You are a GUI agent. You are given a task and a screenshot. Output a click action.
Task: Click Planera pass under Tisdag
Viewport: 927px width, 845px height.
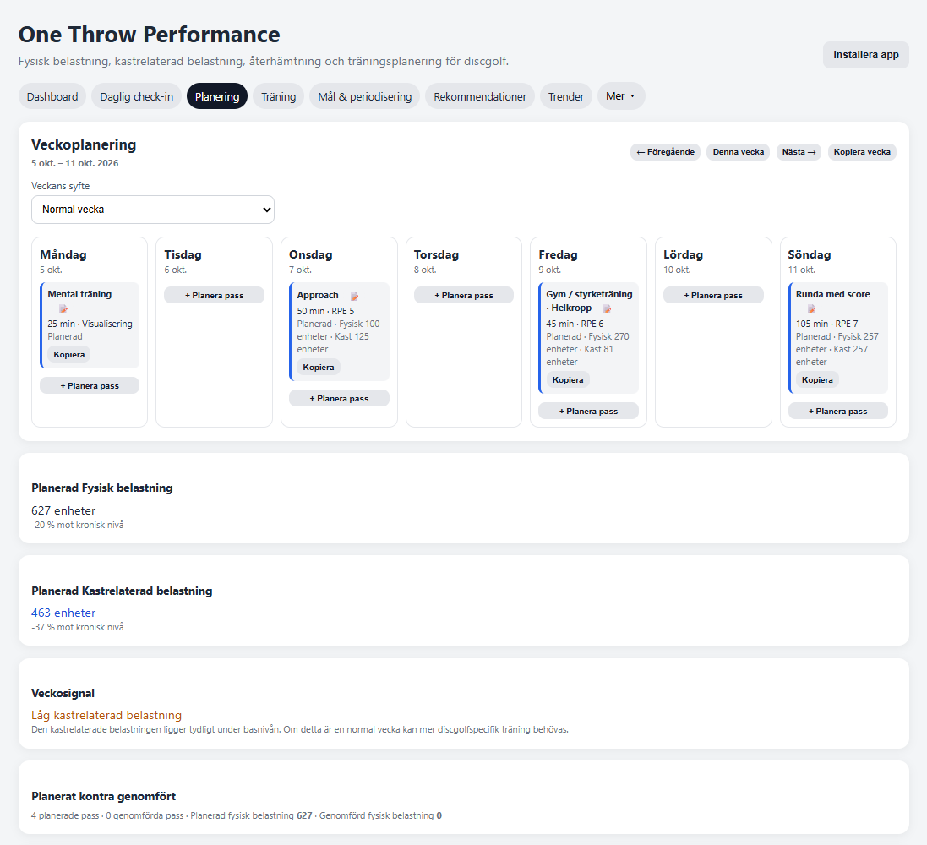214,295
